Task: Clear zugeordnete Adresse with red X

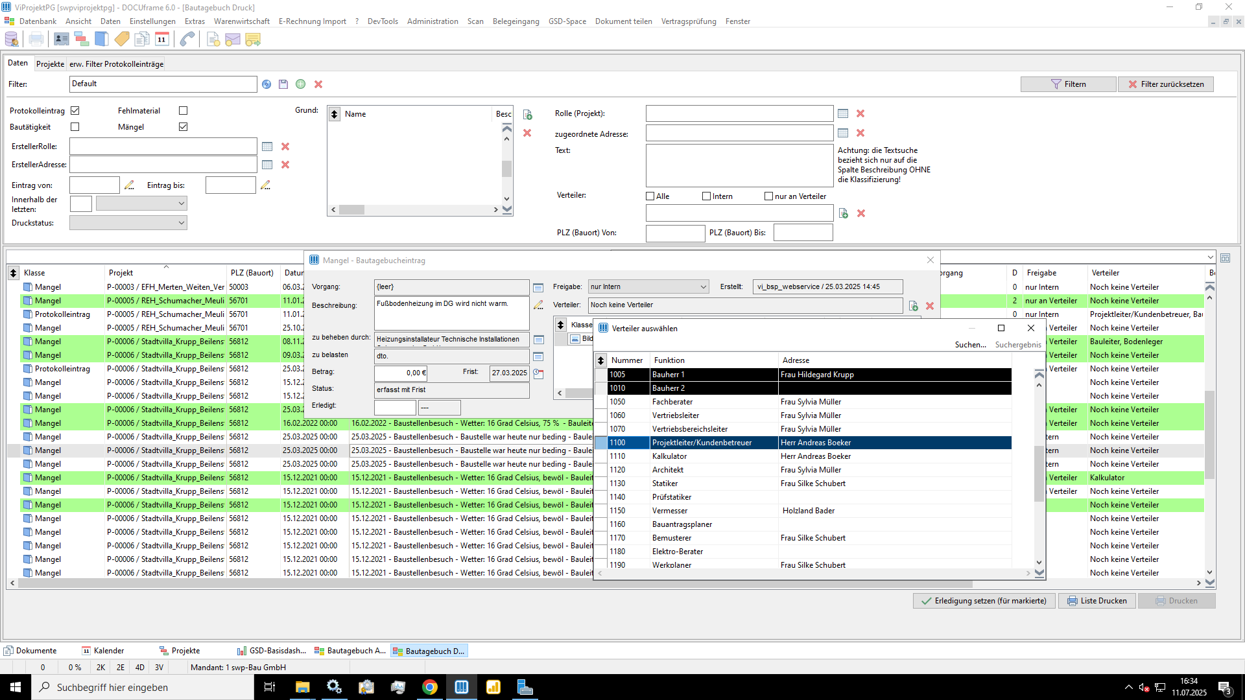Action: coord(860,133)
